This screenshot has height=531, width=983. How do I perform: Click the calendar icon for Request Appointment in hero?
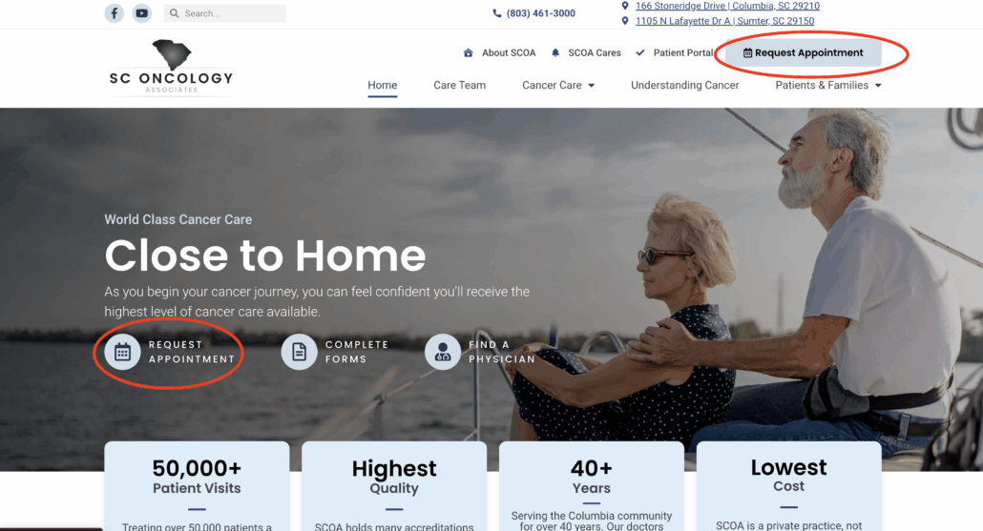(x=122, y=352)
